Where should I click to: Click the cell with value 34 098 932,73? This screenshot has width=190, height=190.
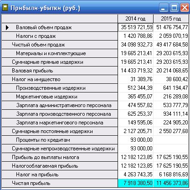[x=135, y=45]
